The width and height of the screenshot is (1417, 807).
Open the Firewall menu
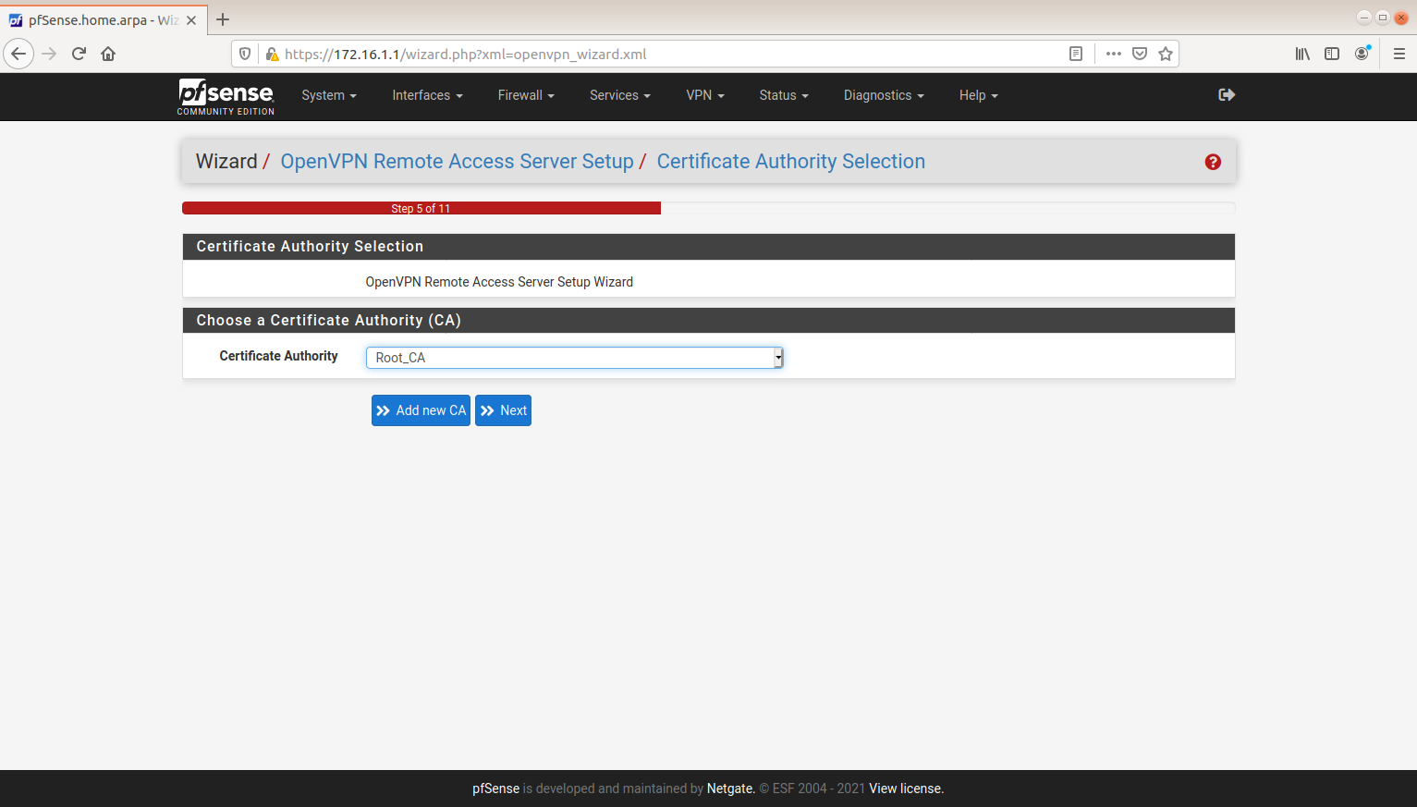(x=526, y=95)
